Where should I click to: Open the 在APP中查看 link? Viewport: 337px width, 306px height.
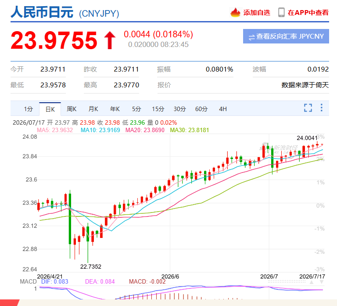(308, 13)
